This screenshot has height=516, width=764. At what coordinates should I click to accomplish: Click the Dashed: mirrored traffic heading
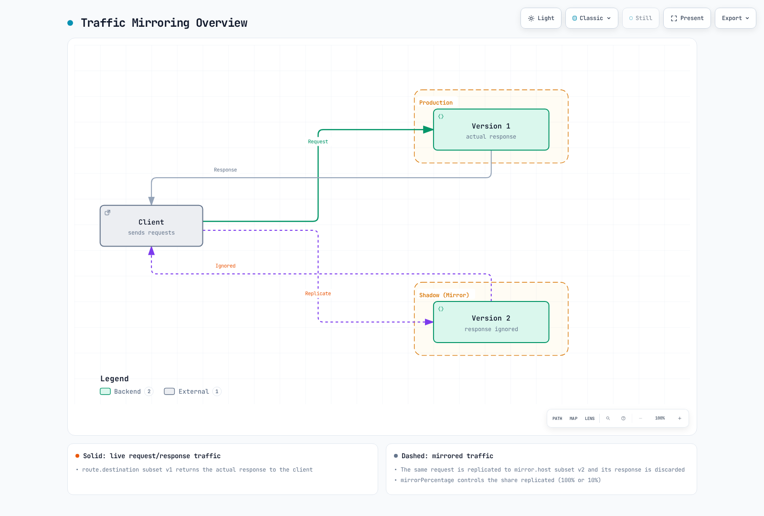[x=447, y=456]
